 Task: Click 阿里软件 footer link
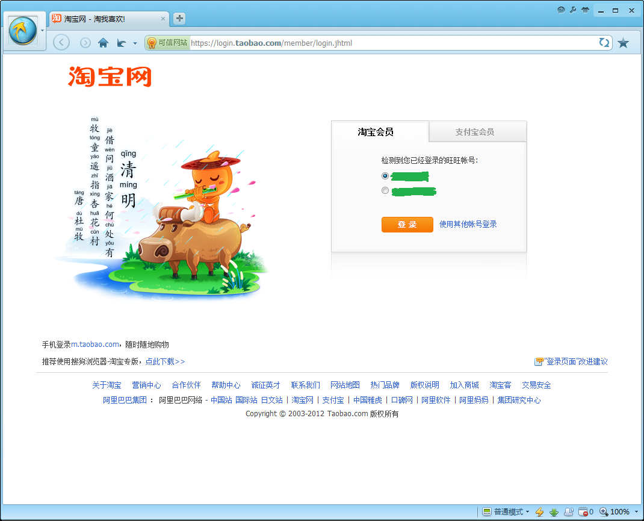436,400
